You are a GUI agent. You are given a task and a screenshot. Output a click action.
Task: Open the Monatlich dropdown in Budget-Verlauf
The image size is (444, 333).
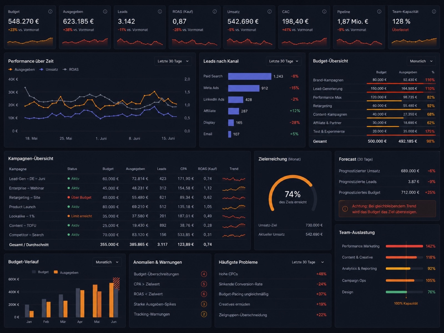[107, 262]
